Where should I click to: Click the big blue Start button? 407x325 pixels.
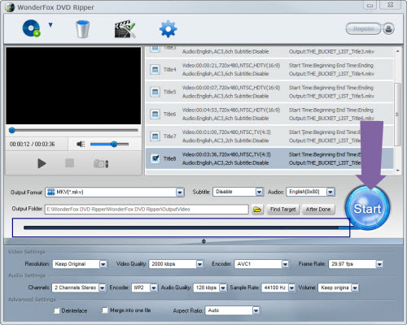[368, 209]
